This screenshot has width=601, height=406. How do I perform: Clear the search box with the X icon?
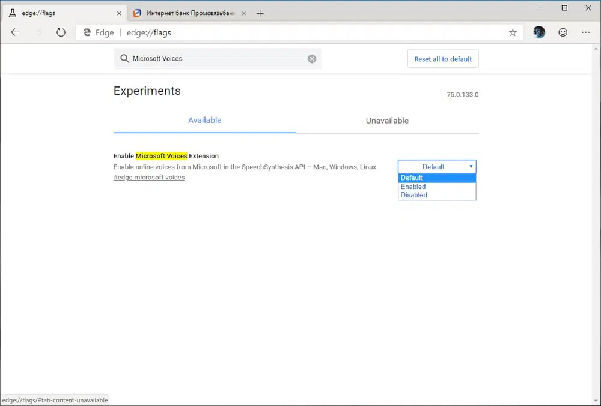pyautogui.click(x=312, y=59)
